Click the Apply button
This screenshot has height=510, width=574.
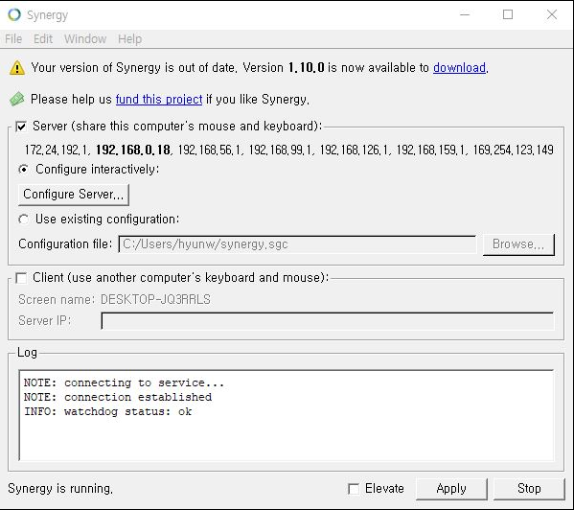coord(451,489)
